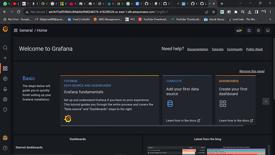Reload the page with browser refresh
275x155 pixels.
(19, 12)
